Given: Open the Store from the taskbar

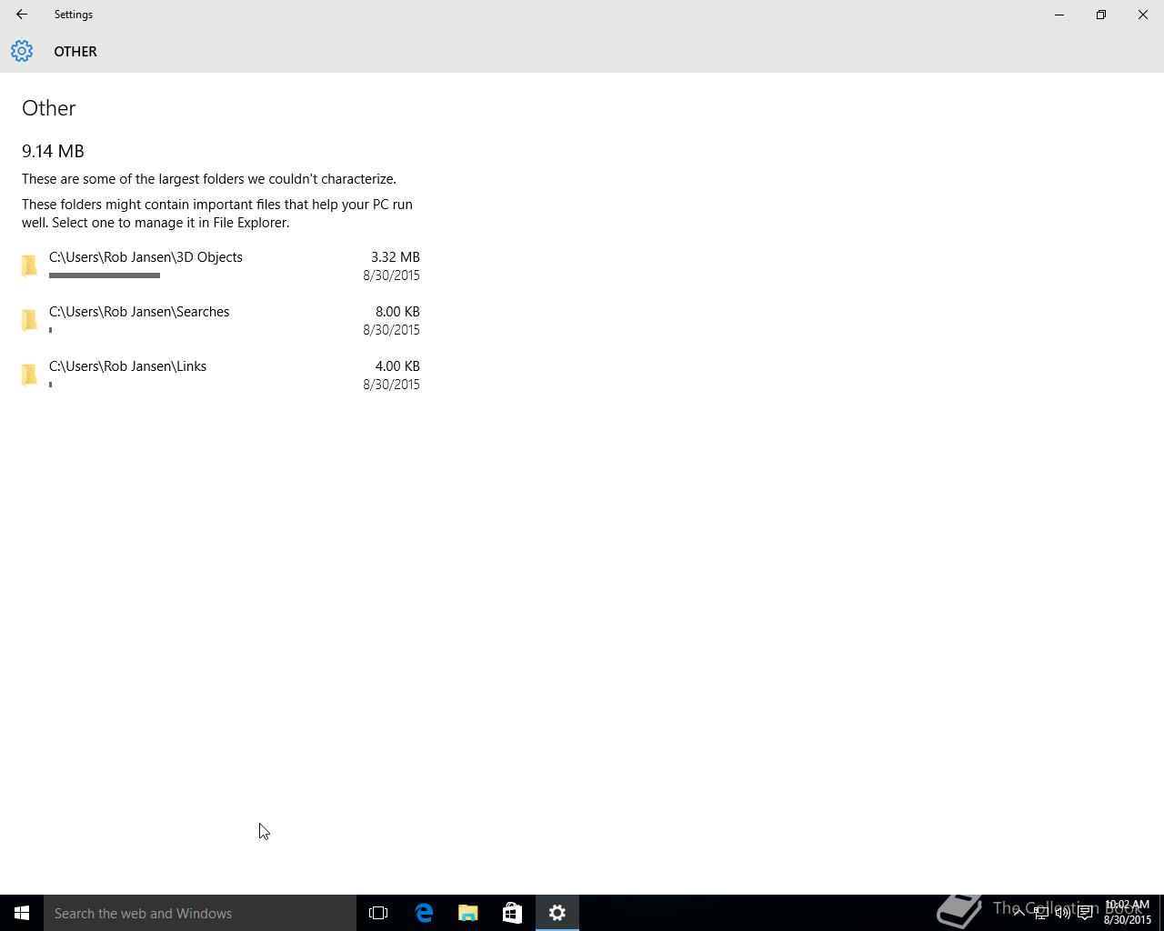Looking at the screenshot, I should coord(512,913).
